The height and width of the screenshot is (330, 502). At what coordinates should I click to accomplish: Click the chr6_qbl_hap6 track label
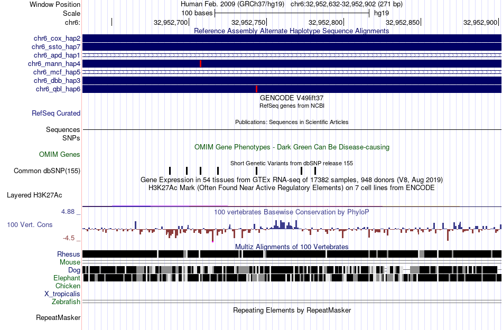tap(58, 89)
